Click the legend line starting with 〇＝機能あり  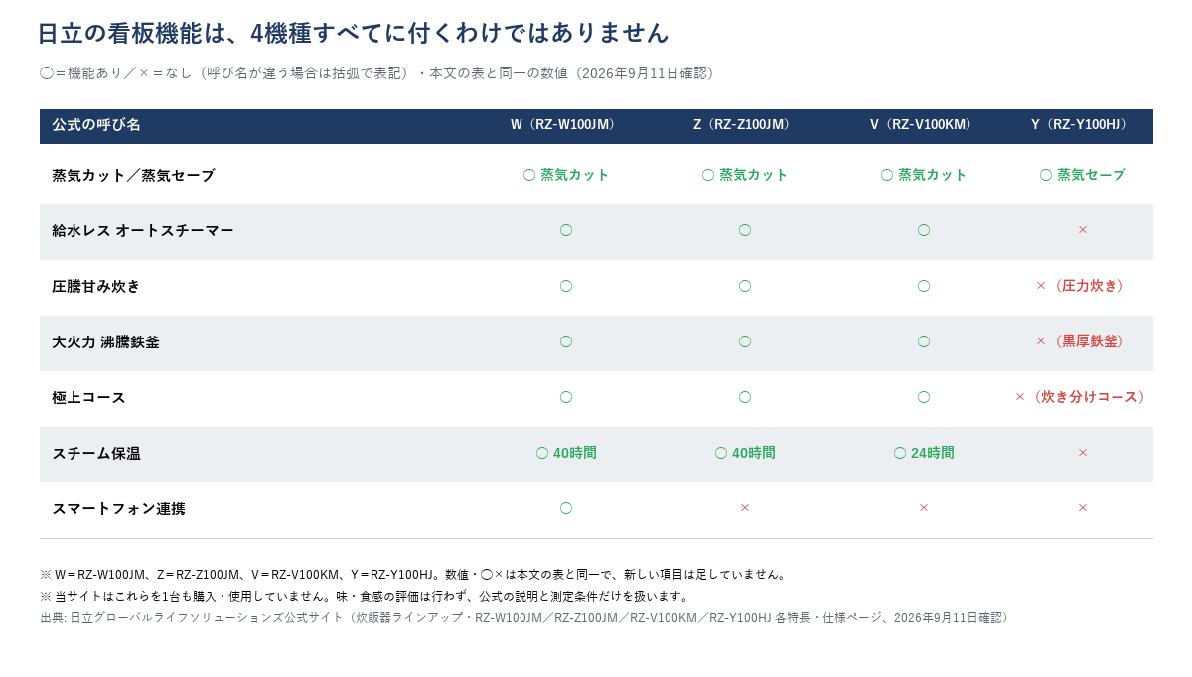click(x=379, y=73)
